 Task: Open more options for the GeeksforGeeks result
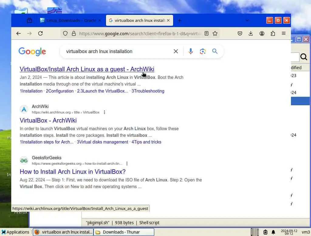click(127, 164)
